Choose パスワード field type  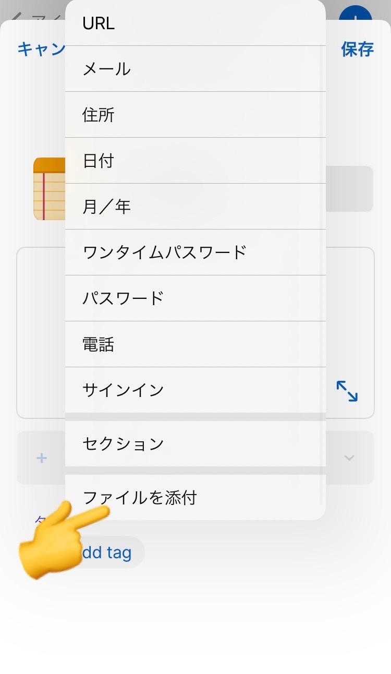coord(195,298)
